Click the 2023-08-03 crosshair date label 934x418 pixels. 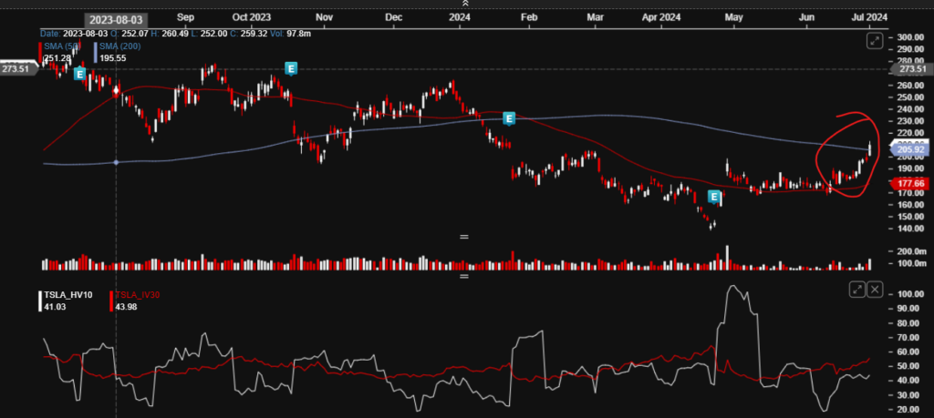pos(116,19)
